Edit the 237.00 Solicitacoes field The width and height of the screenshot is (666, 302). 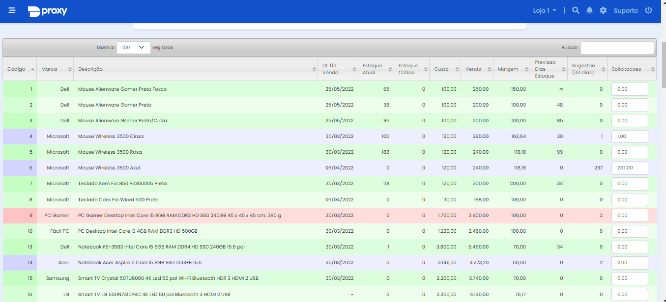(x=630, y=168)
